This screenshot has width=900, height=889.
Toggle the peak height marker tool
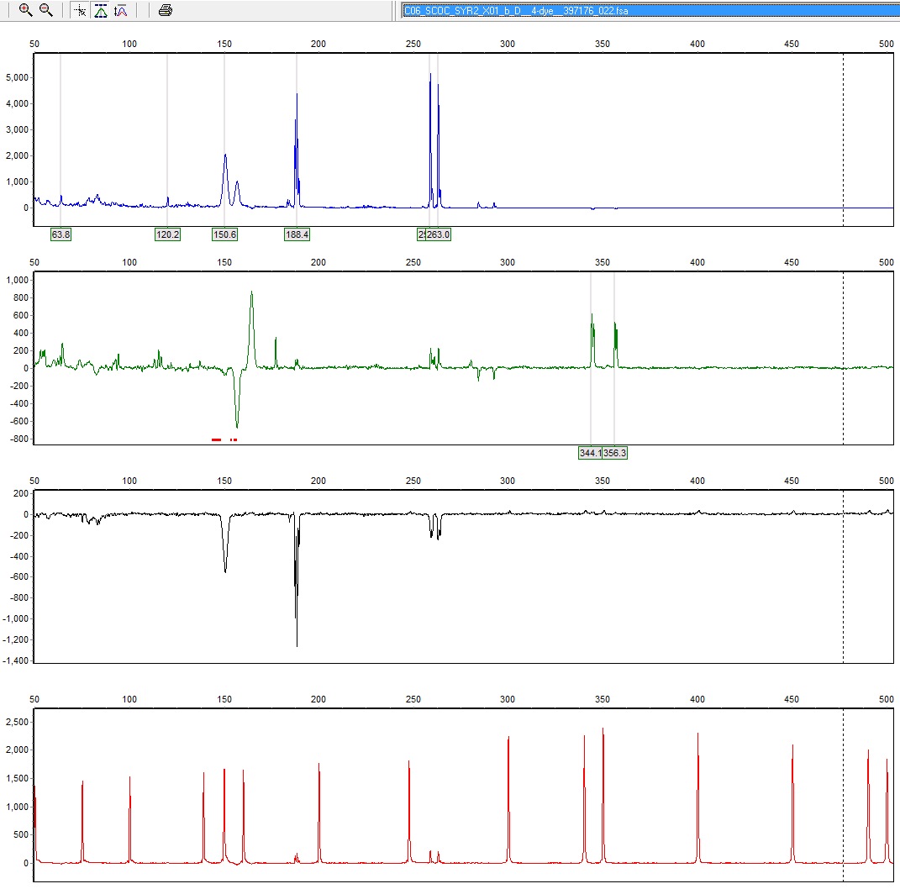(101, 10)
